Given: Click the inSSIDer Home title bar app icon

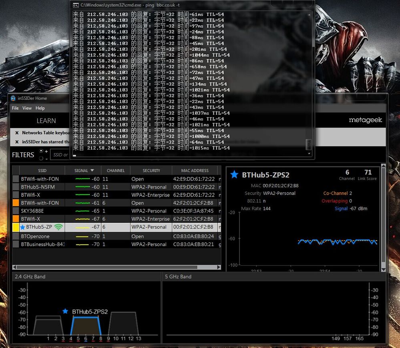Looking at the screenshot, I should pos(13,98).
